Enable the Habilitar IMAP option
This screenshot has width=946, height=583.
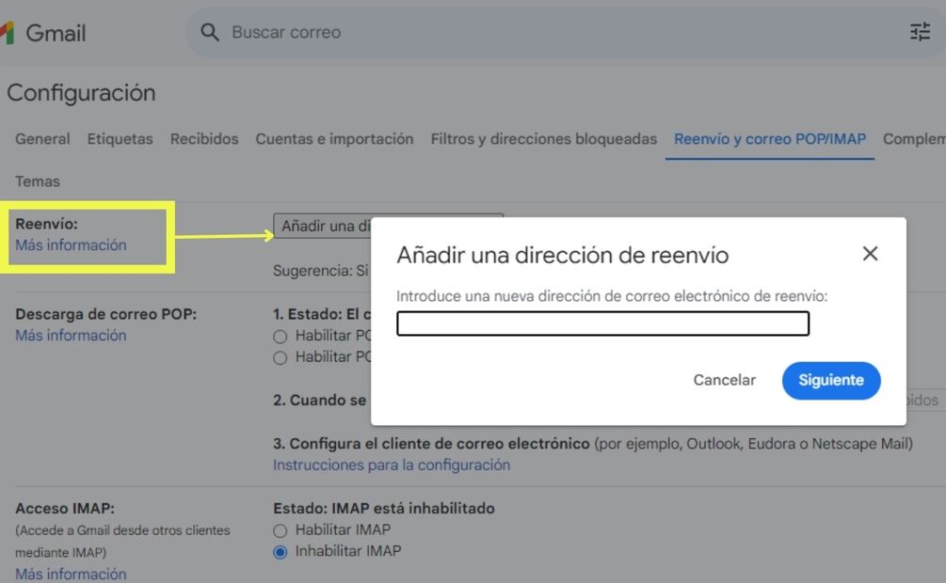[x=280, y=529]
